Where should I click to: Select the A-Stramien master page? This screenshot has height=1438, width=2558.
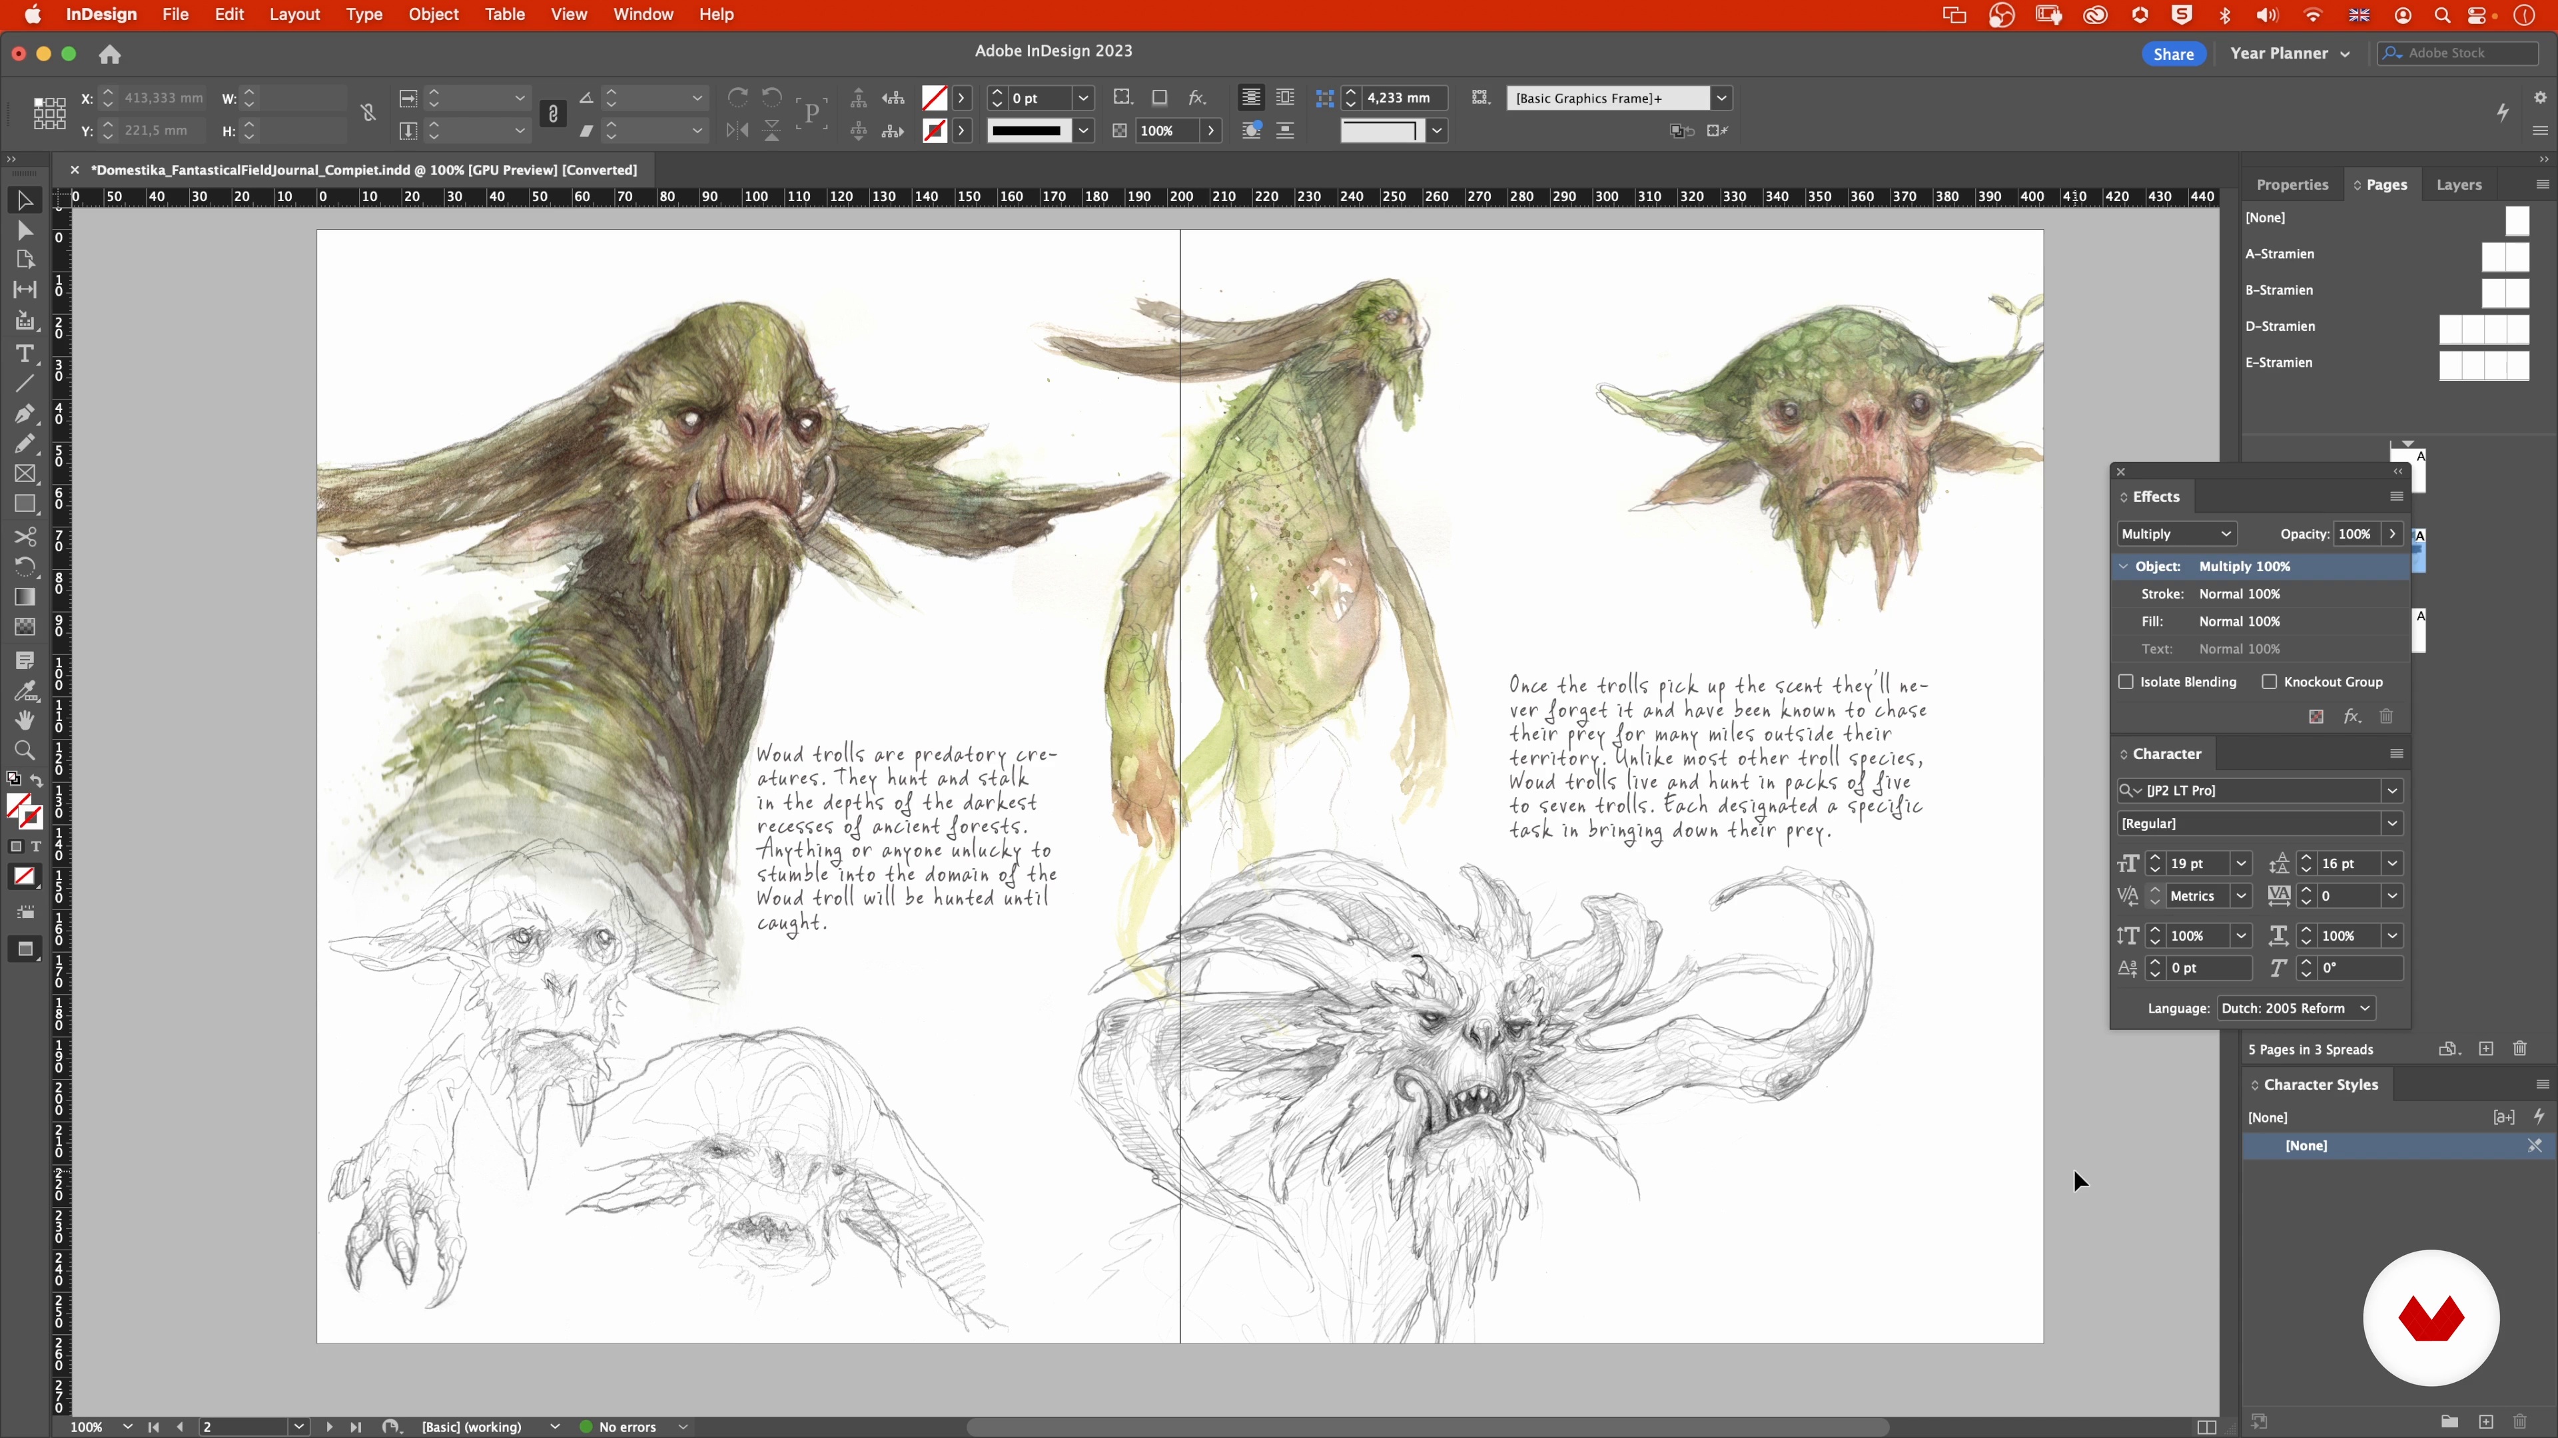pyautogui.click(x=2386, y=254)
